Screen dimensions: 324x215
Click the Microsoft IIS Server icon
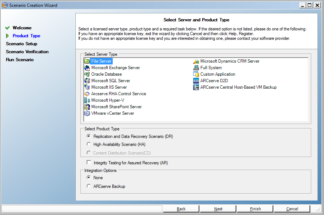click(87, 87)
